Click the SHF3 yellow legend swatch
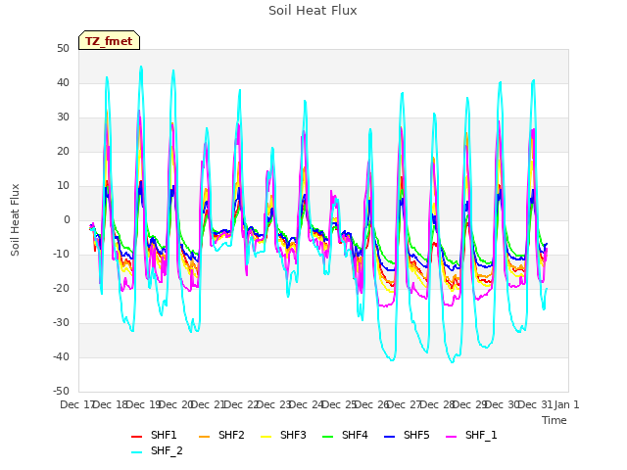 [266, 437]
